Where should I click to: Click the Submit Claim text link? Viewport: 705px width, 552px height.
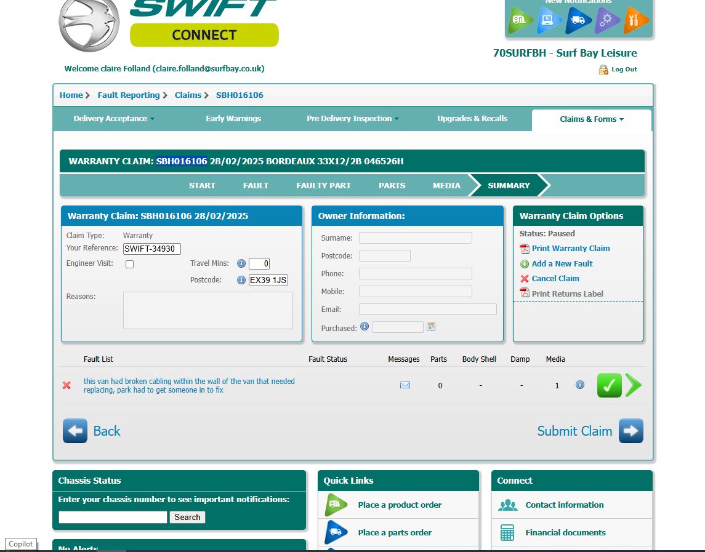[574, 431]
